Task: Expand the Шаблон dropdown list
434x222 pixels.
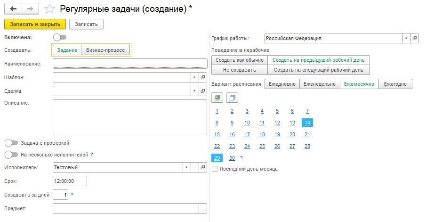Action: click(194, 77)
